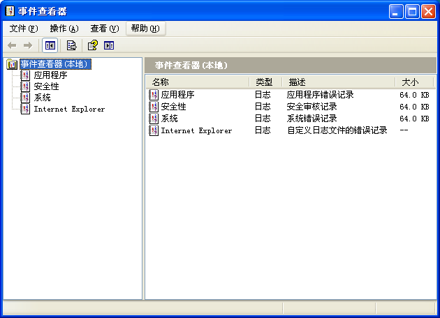This screenshot has height=318, width=440.
Task: Click the 安全审核记录 description text
Action: click(311, 107)
